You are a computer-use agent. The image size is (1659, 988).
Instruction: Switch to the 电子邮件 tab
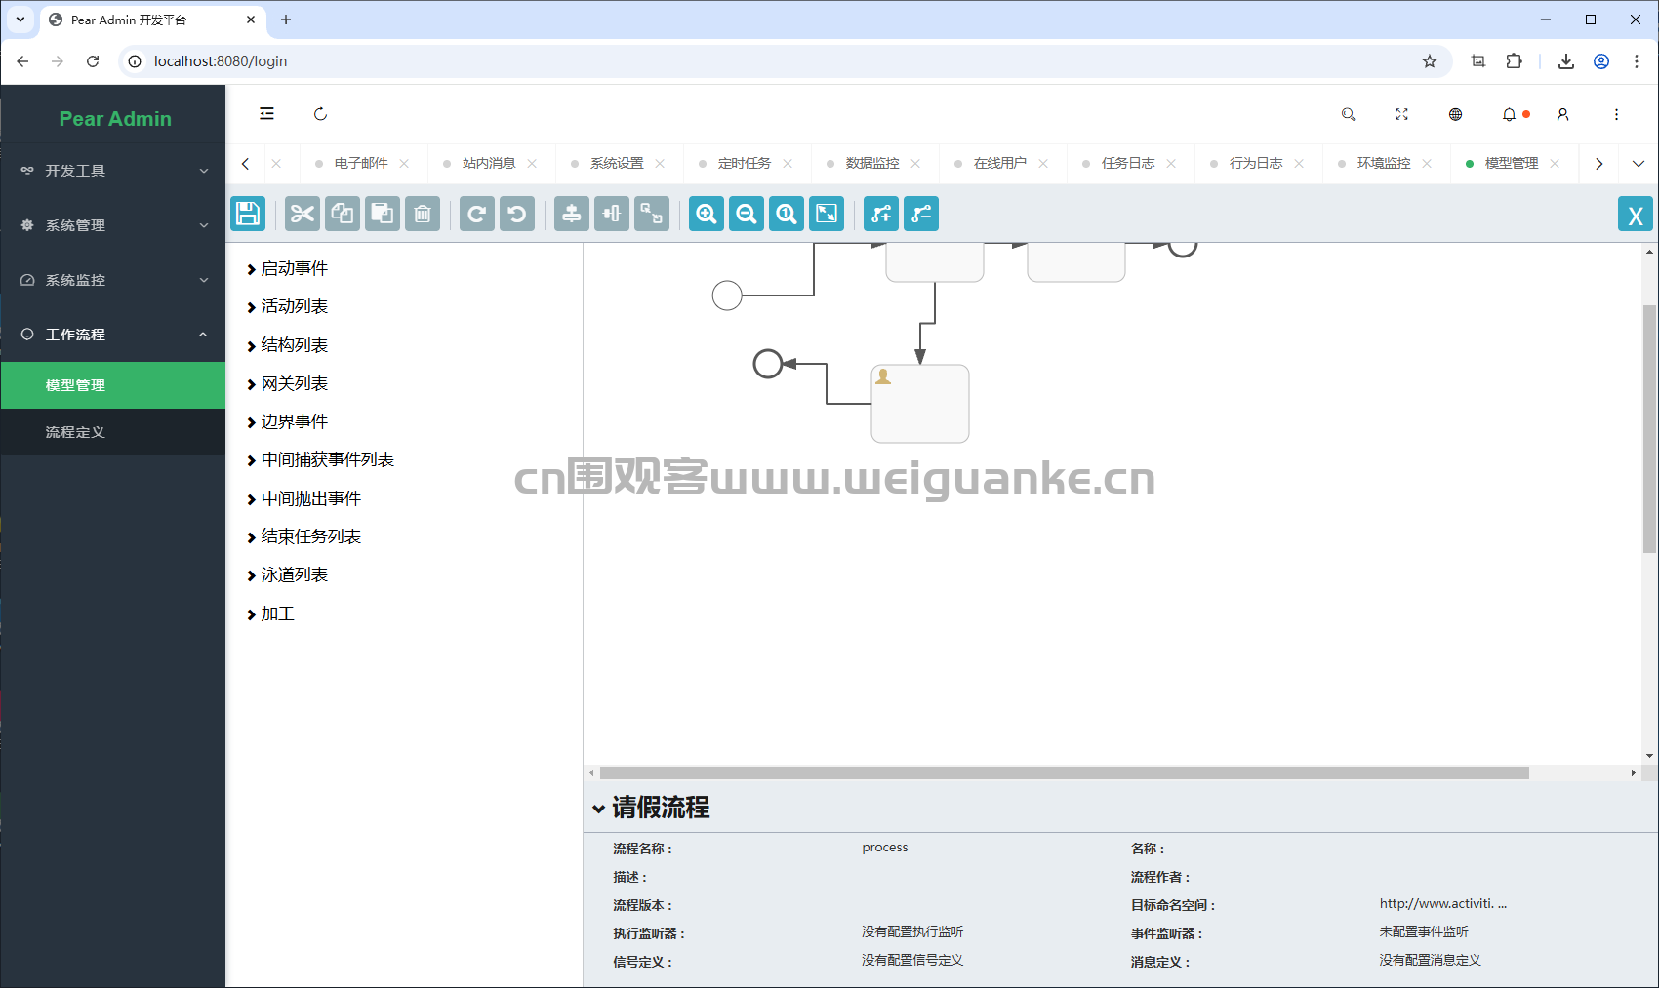[x=361, y=164]
